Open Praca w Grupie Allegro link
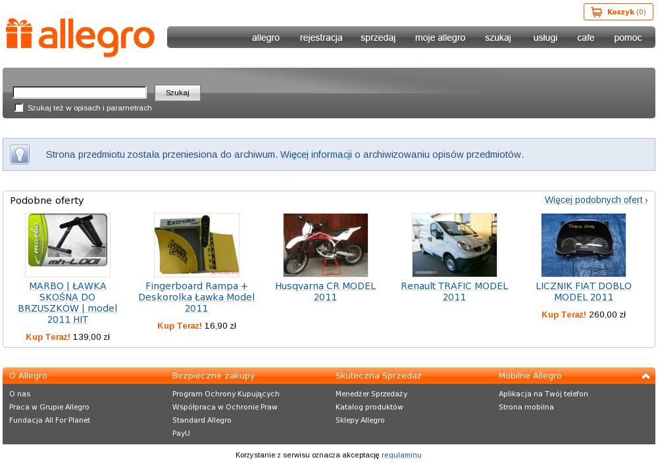The image size is (658, 468). pyautogui.click(x=49, y=407)
